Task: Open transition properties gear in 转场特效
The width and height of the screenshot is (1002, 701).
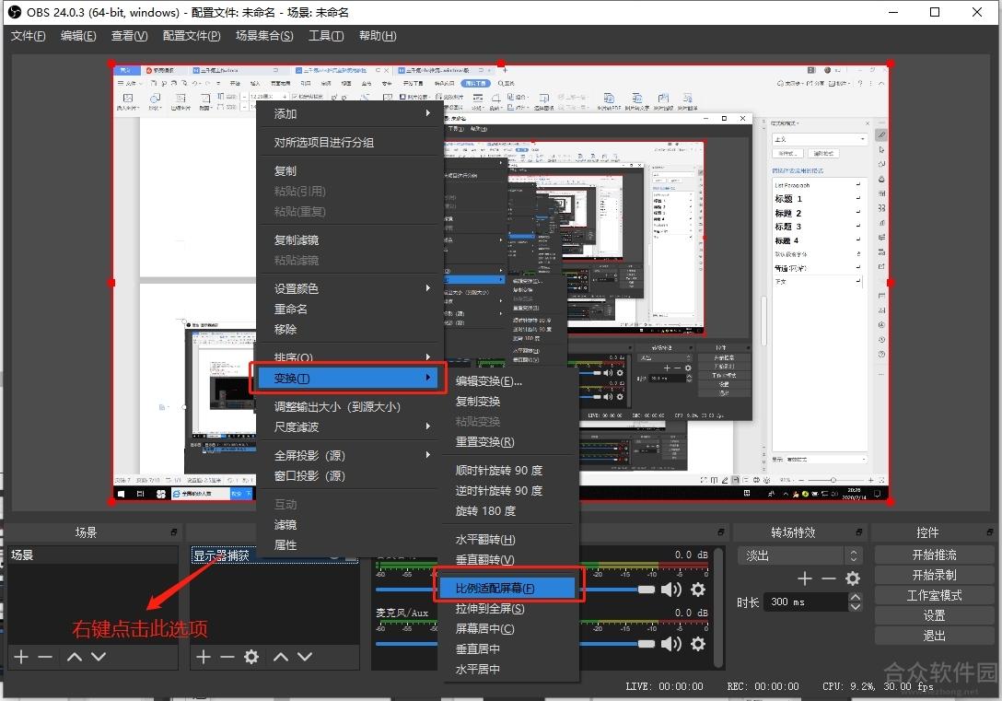Action: [x=853, y=578]
